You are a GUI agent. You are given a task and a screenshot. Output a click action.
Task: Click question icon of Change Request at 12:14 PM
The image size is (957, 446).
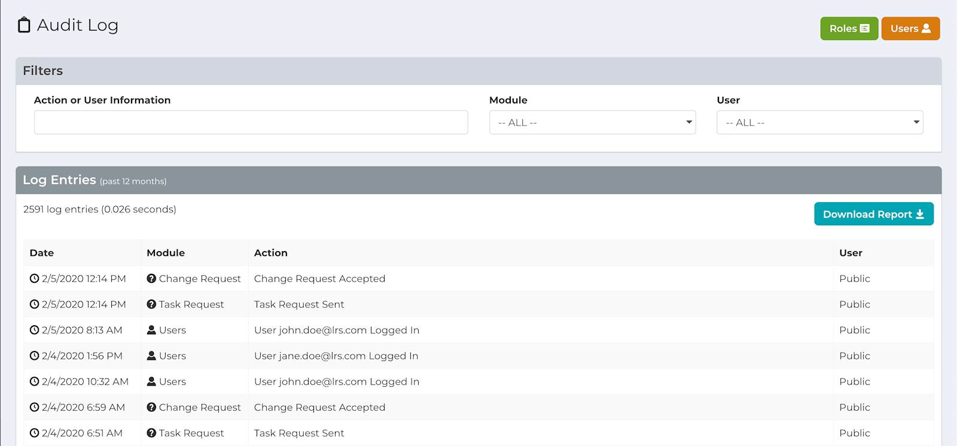click(151, 279)
